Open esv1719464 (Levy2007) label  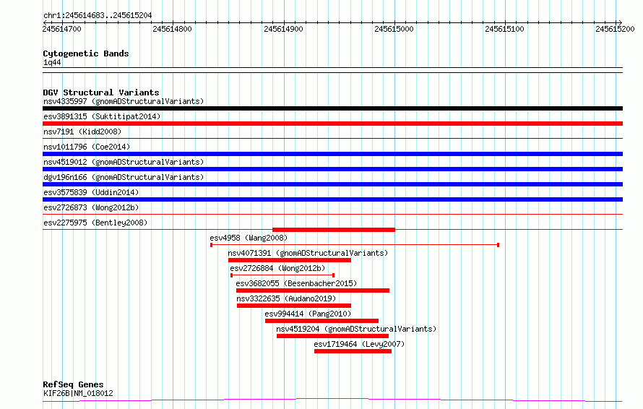point(359,344)
